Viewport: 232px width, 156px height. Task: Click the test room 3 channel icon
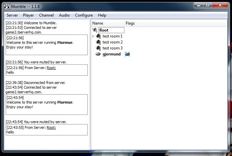[98, 48]
